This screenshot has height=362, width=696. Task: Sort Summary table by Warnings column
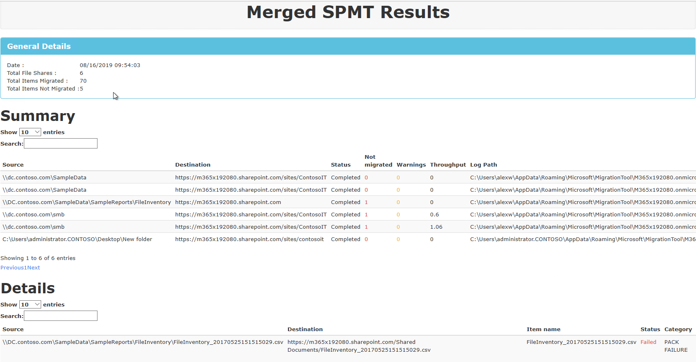tap(411, 165)
